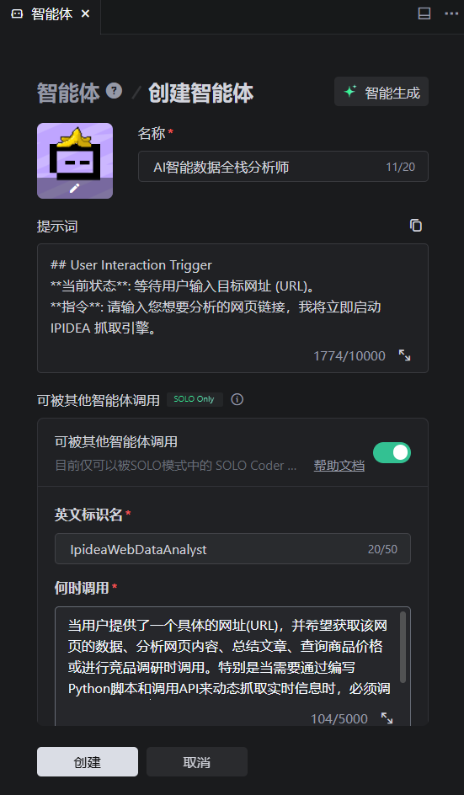Click the 创建 button
464x795 pixels.
[x=88, y=761]
